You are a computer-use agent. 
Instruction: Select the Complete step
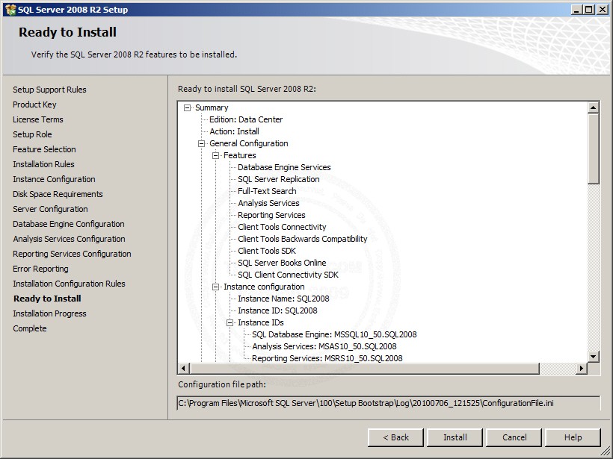[30, 328]
